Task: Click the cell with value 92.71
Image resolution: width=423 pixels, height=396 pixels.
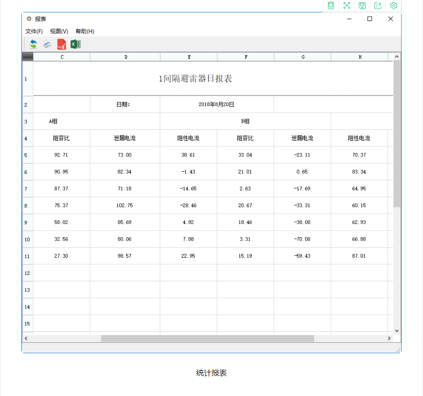Action: (x=61, y=155)
